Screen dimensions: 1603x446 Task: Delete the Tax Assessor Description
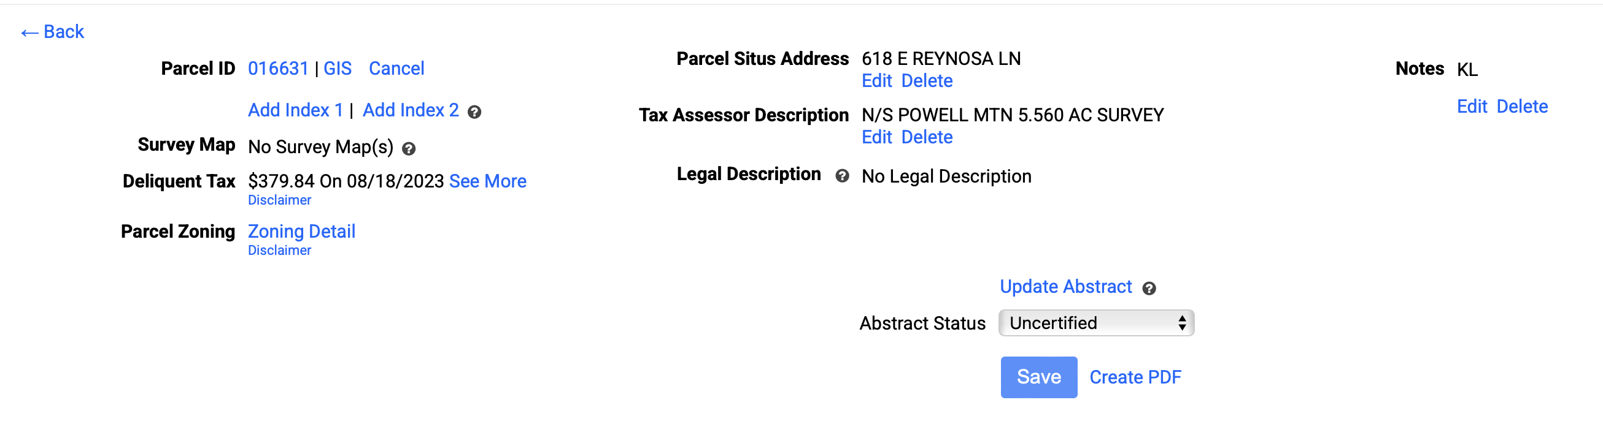click(x=927, y=137)
